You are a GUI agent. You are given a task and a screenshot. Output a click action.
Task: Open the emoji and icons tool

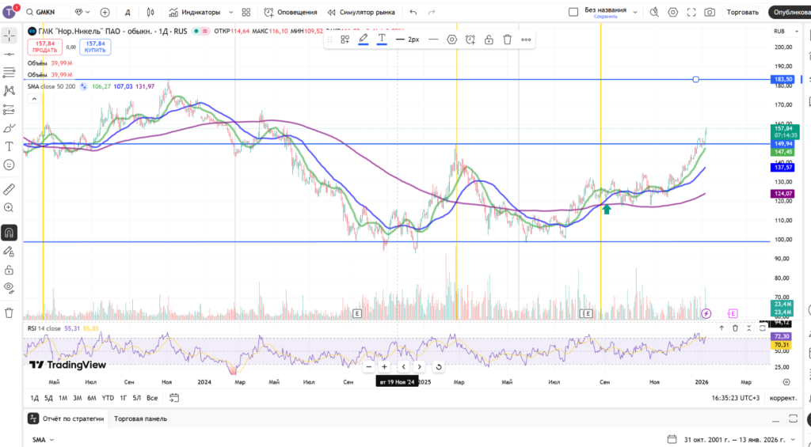[9, 165]
